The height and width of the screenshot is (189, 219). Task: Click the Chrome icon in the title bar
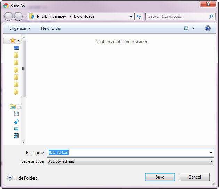(6, 6)
